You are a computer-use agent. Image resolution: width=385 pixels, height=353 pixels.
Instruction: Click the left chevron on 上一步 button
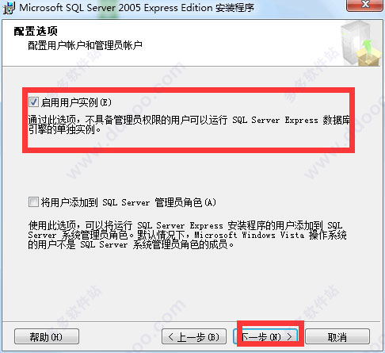click(171, 336)
